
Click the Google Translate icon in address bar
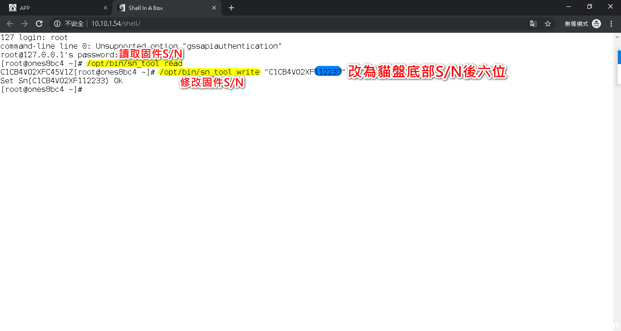point(533,24)
